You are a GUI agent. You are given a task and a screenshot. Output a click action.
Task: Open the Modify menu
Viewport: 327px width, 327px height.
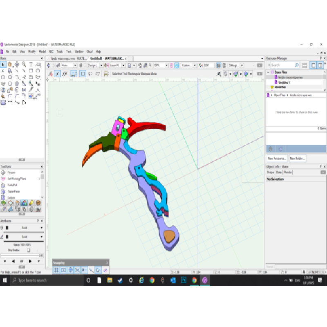31,52
